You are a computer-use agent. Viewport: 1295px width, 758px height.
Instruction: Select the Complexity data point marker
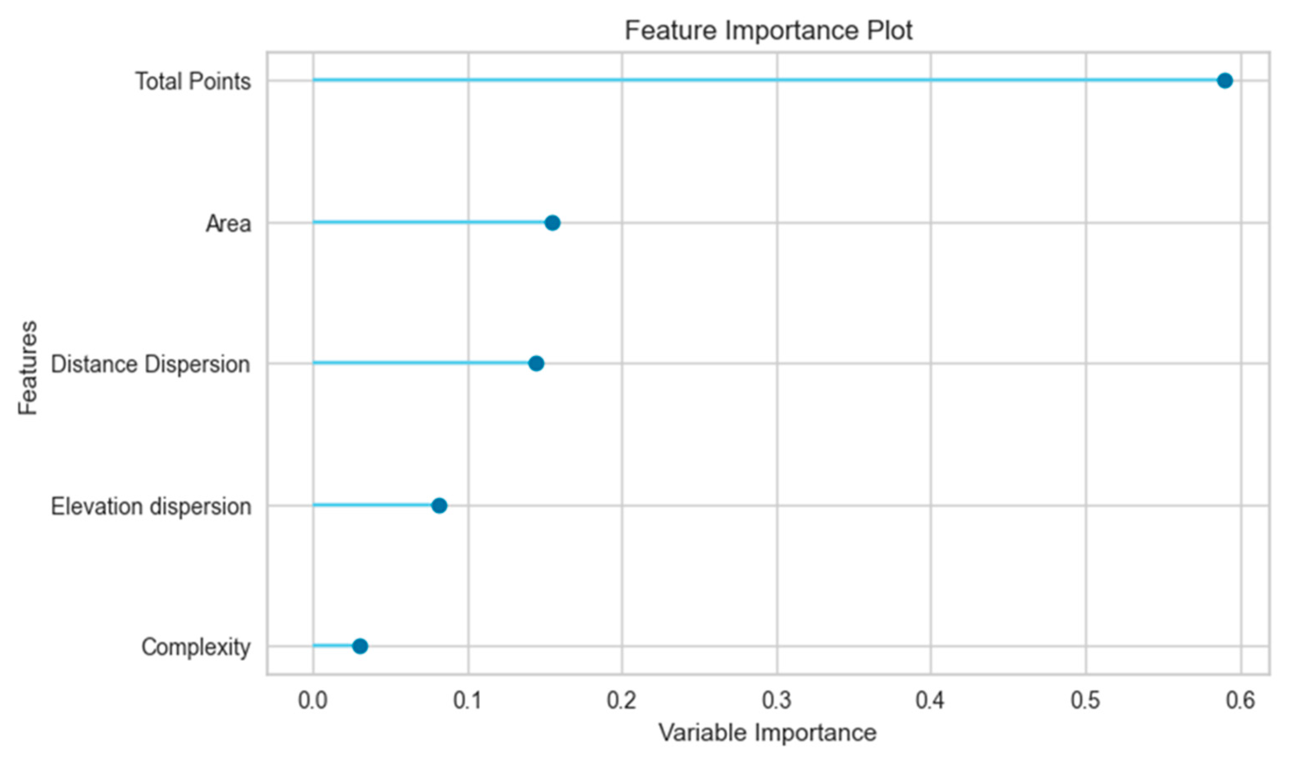point(360,646)
